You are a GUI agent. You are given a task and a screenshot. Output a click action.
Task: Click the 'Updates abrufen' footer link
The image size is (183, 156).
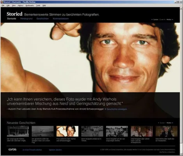coord(55,150)
